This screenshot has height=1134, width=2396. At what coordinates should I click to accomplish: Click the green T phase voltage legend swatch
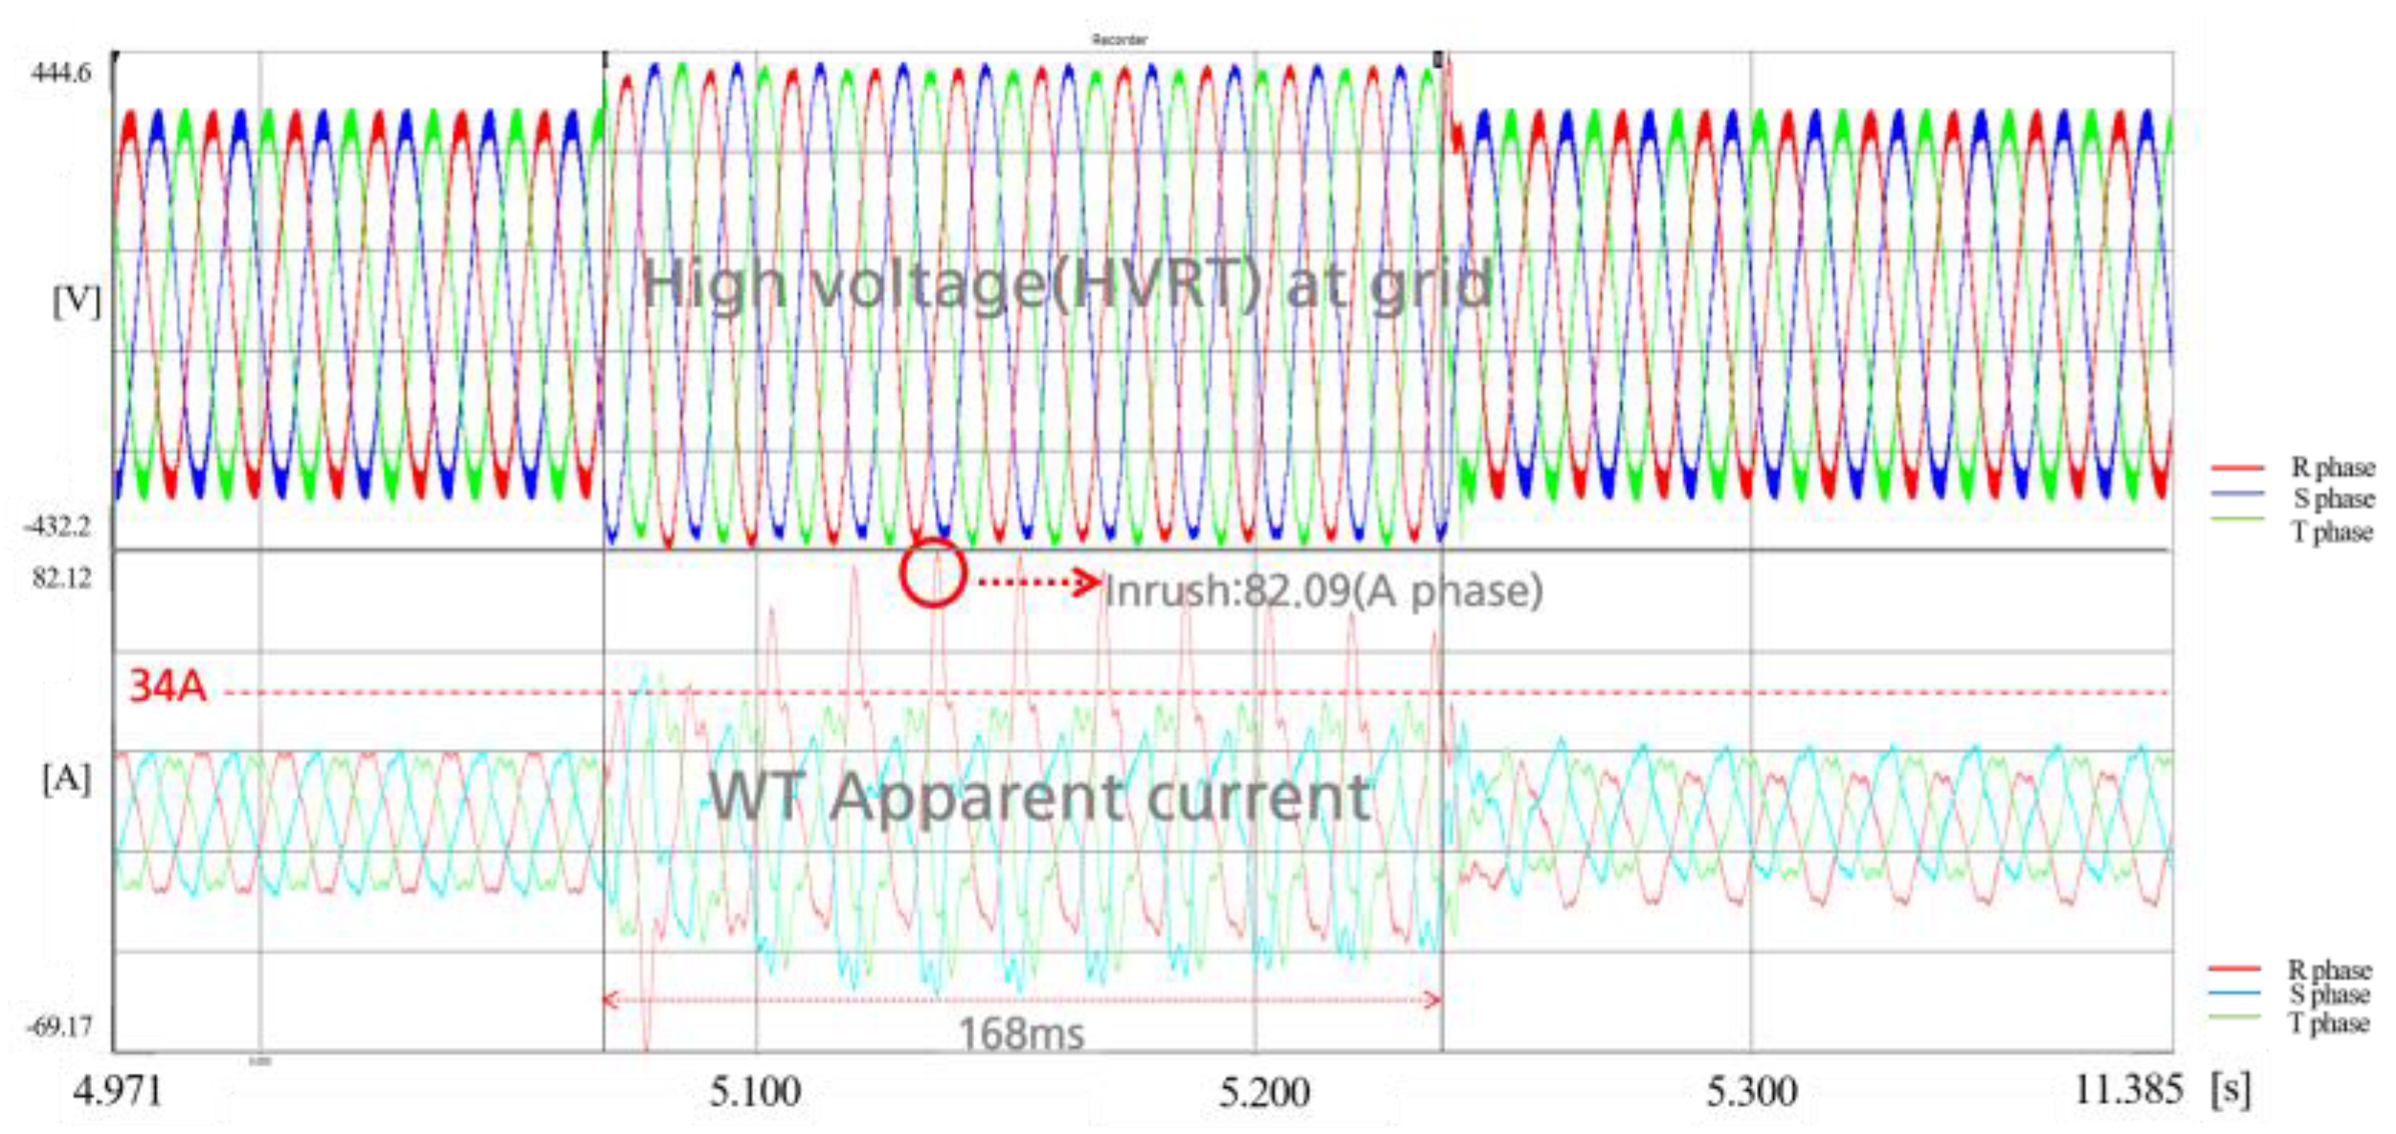[x=2237, y=518]
